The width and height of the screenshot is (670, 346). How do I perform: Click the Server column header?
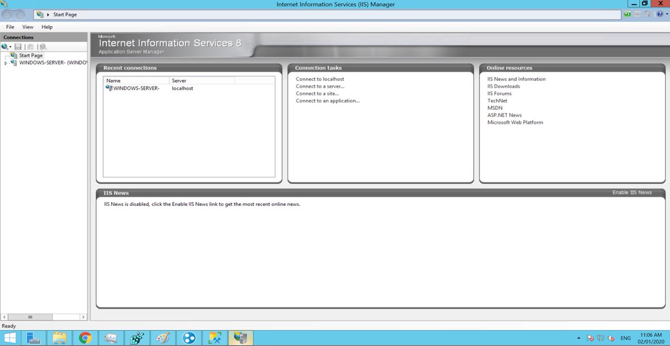(x=202, y=80)
